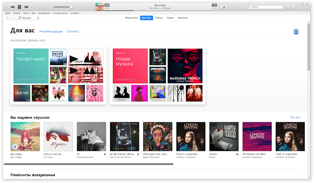The width and height of the screenshot is (314, 183).
Task: Open the search magnifier dropdown
Action: point(249,7)
